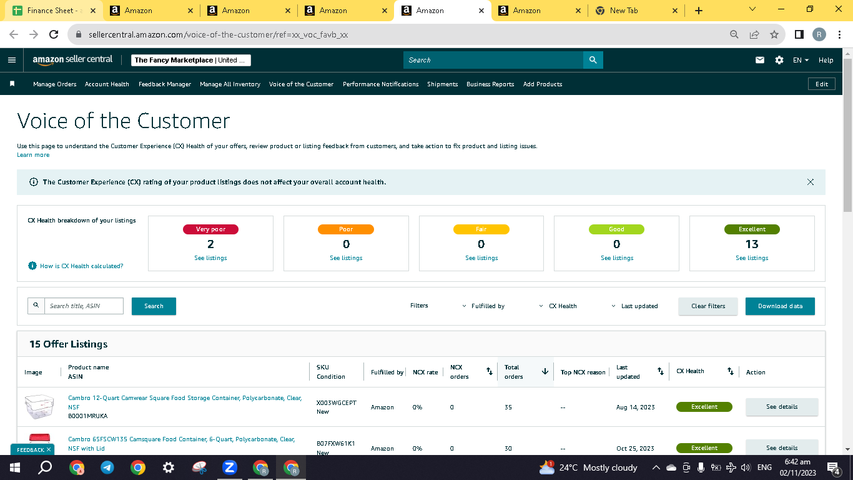
Task: See details for Cambro 12-Quart Camwear container
Action: click(x=782, y=407)
